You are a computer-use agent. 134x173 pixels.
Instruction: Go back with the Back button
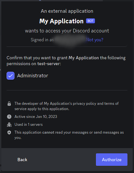tap(22, 159)
